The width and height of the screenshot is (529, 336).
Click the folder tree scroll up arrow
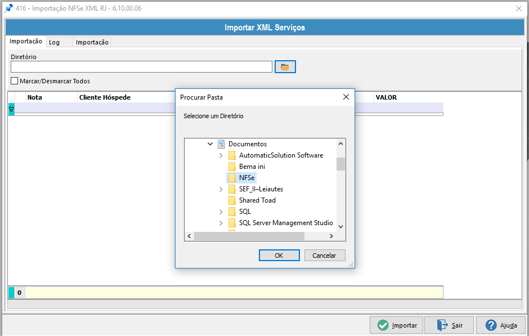point(340,144)
